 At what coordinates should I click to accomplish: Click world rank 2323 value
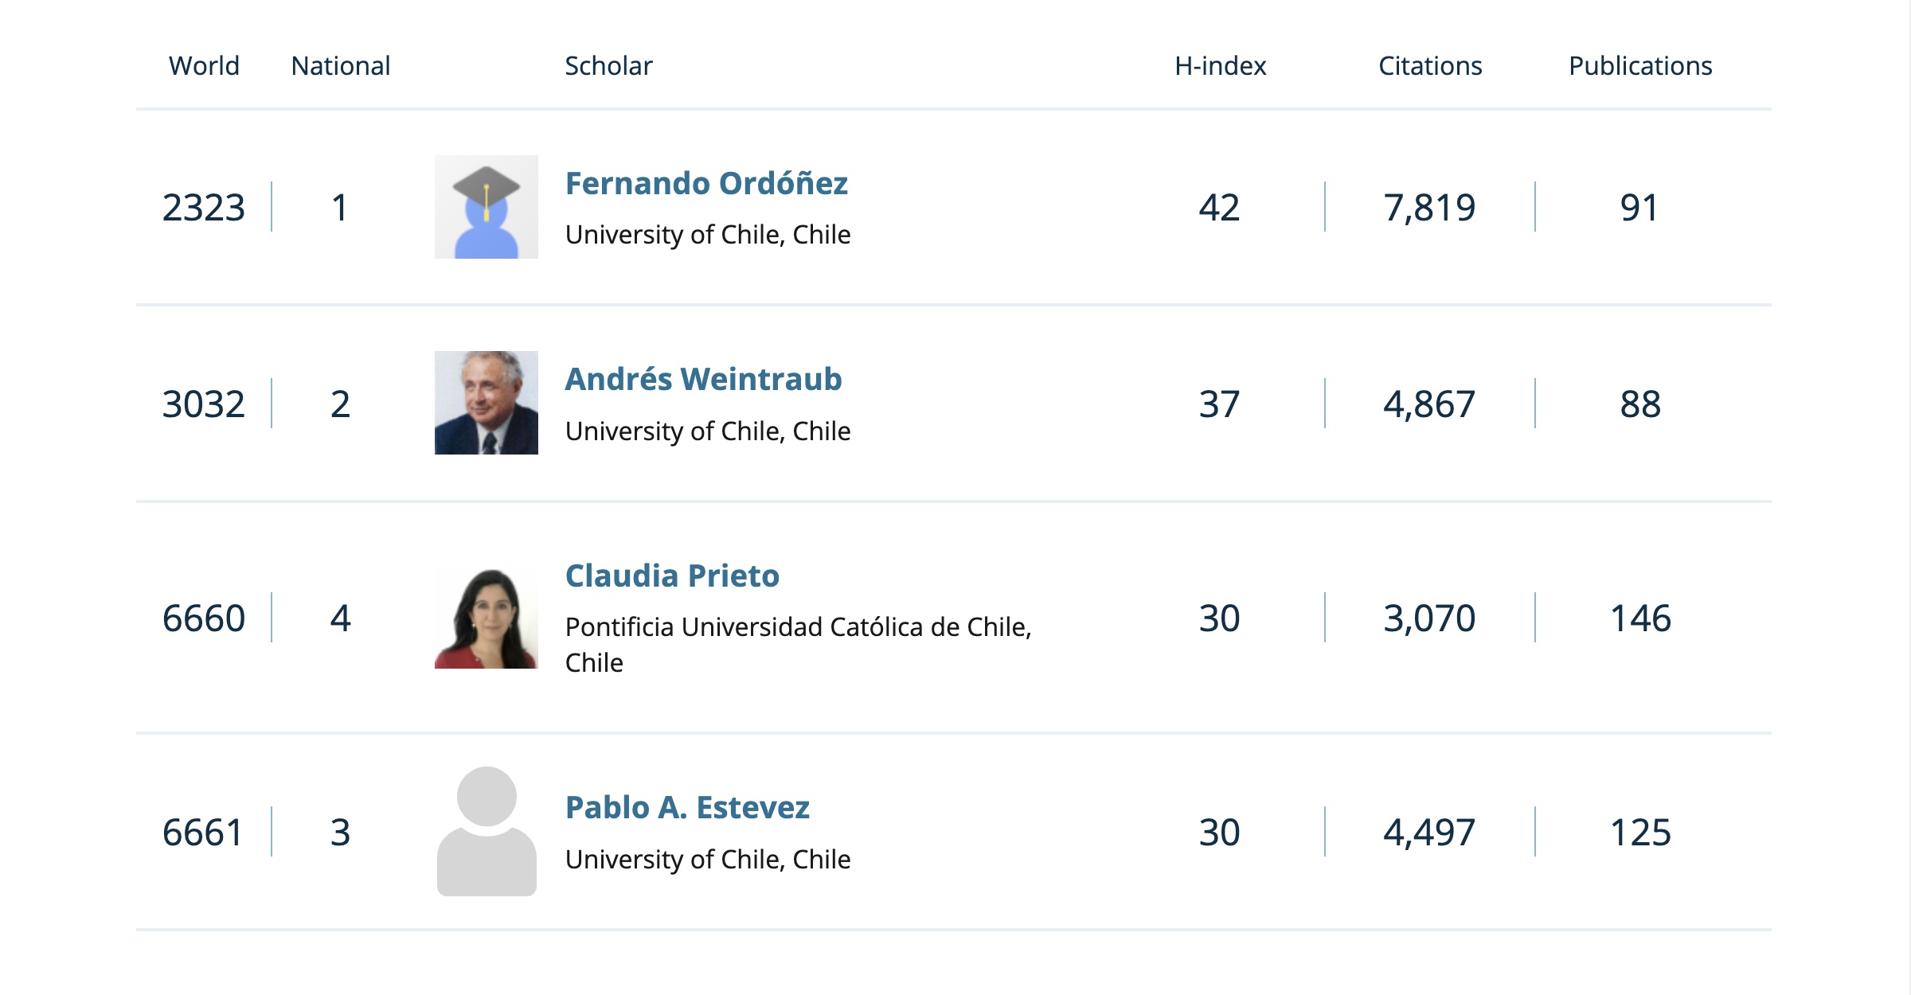click(x=203, y=208)
